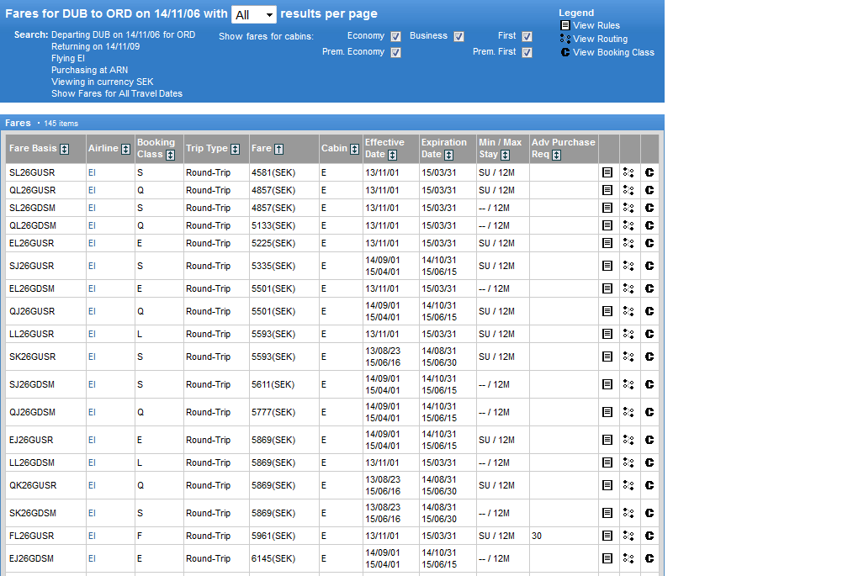This screenshot has height=576, width=848.
Task: Open rules icon for FL26GUSR fare
Action: (607, 536)
